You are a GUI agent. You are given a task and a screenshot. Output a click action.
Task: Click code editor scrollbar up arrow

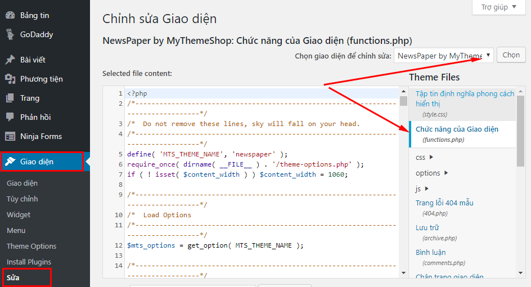403,91
